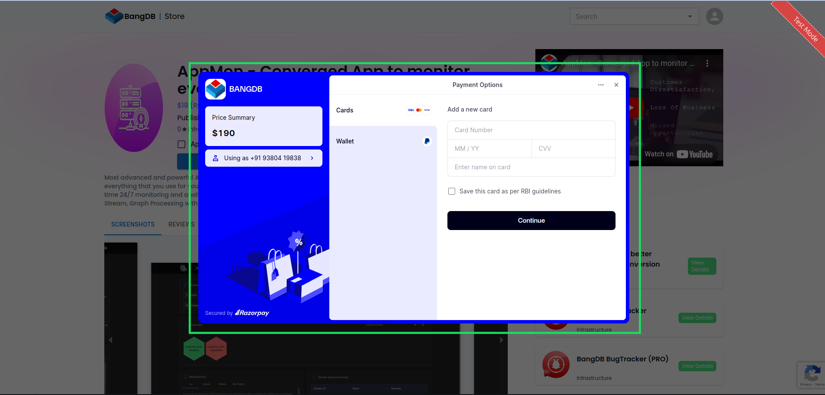Click the Razorpay logo
825x395 pixels.
tap(252, 313)
